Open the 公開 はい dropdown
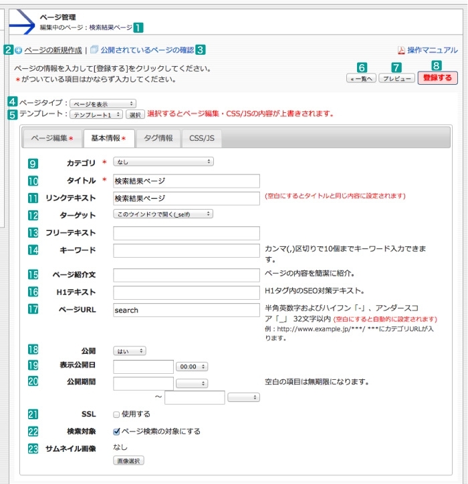This screenshot has height=484, width=468. pos(130,351)
